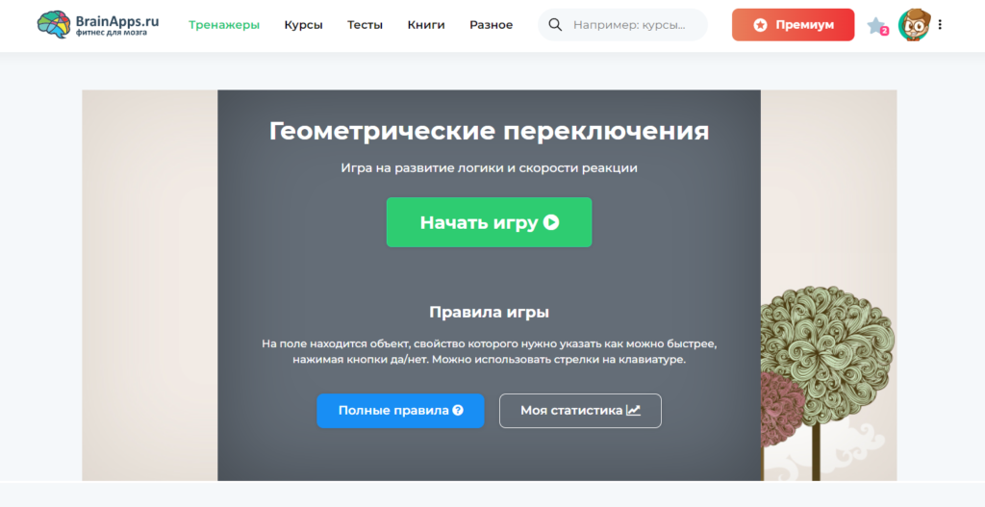Click the chart icon on Моя статистика

[x=633, y=411]
